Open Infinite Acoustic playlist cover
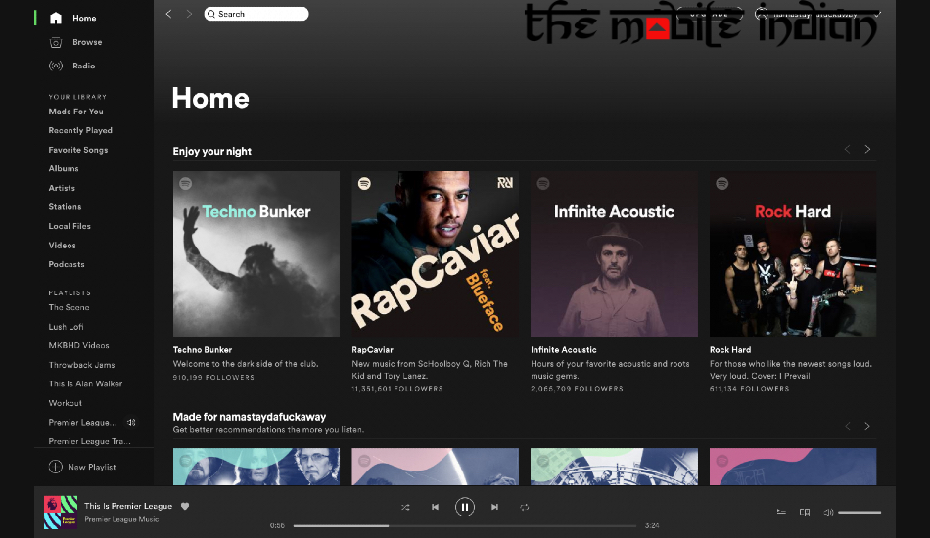 614,254
